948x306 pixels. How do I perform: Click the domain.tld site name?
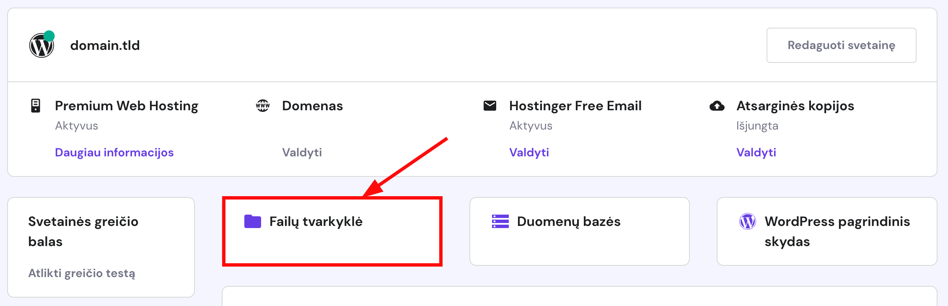(105, 45)
